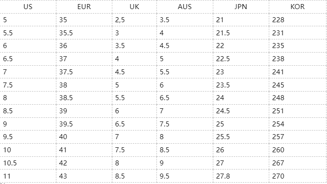
Task: Click the JPN cell 24.5
Action: (x=241, y=111)
